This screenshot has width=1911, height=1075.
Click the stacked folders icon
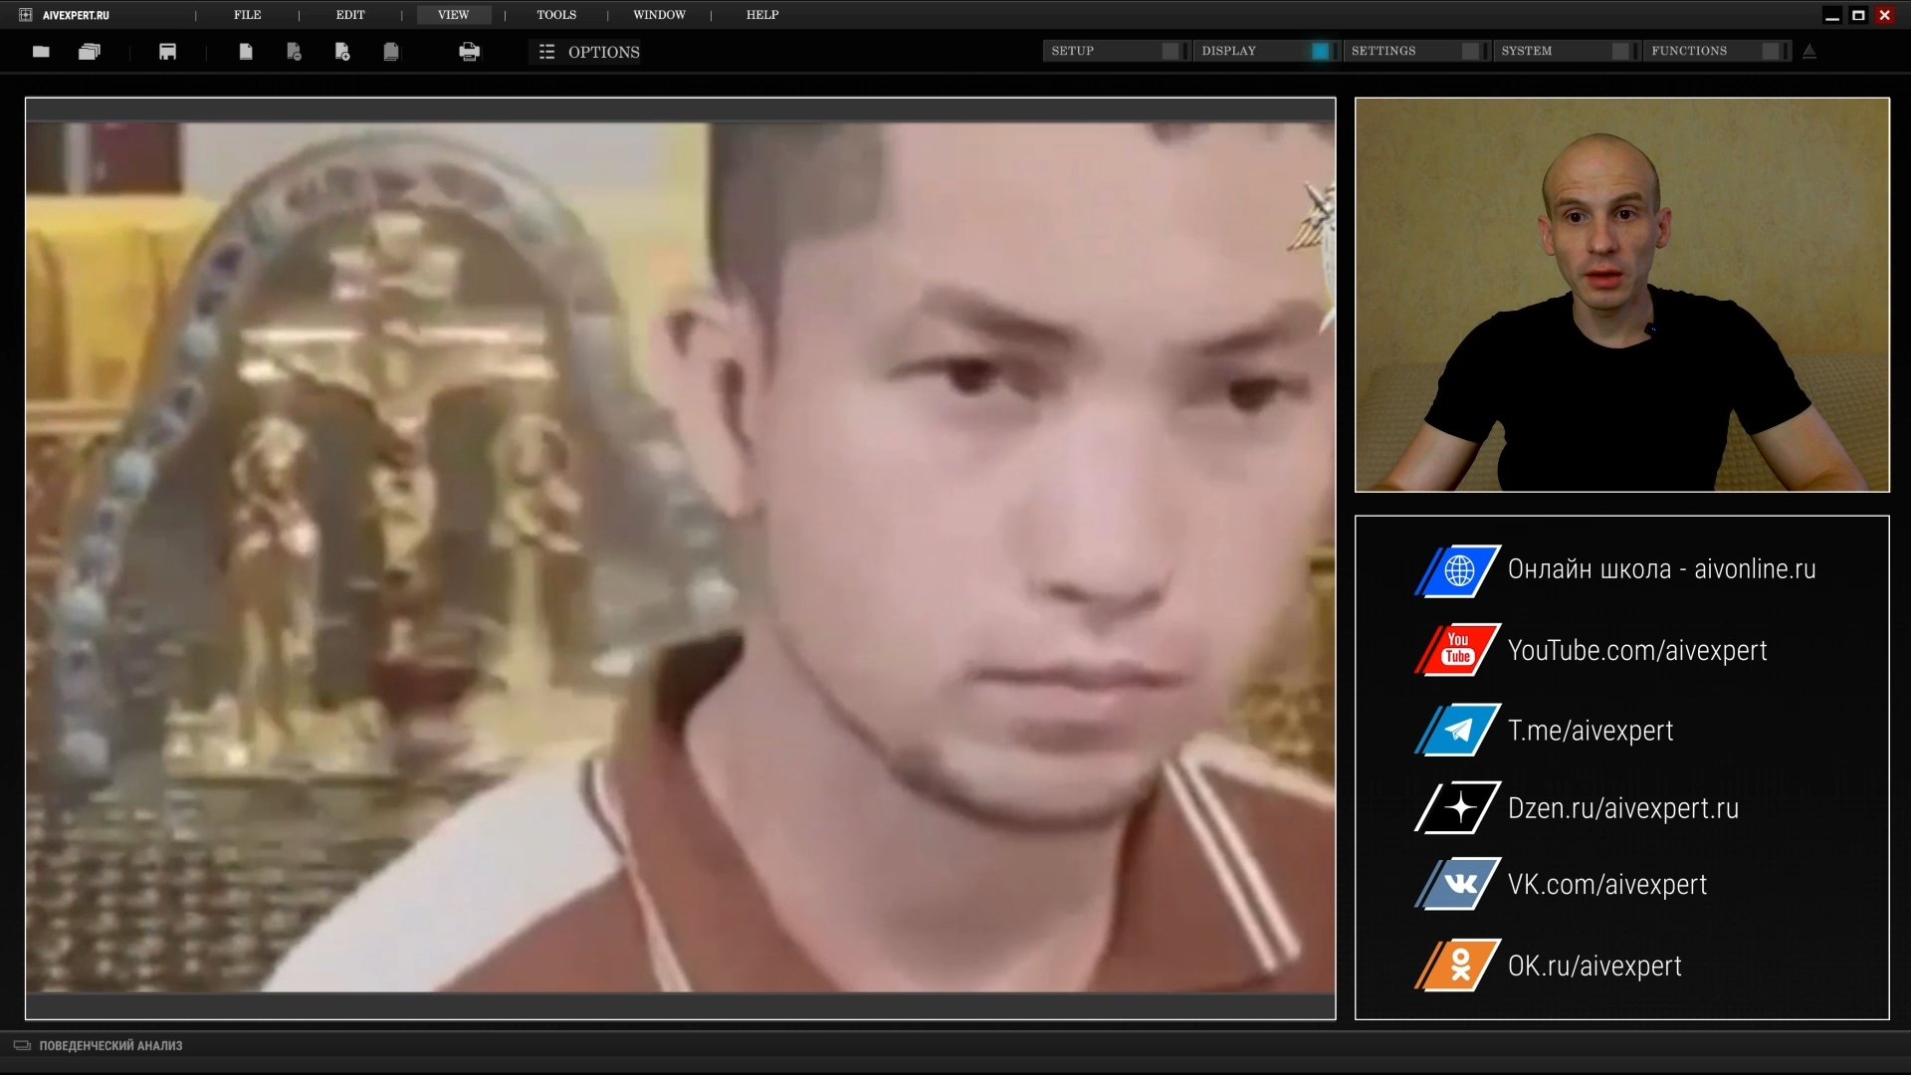(90, 52)
